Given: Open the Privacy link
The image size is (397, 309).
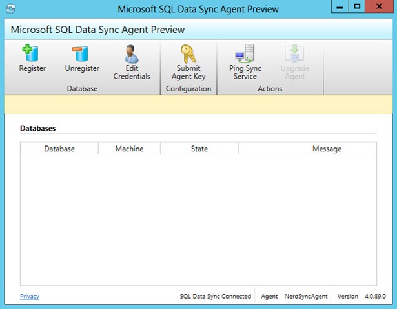Looking at the screenshot, I should coord(30,296).
